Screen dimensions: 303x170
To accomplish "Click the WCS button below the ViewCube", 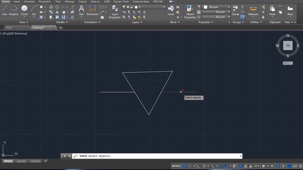I will point(288,63).
